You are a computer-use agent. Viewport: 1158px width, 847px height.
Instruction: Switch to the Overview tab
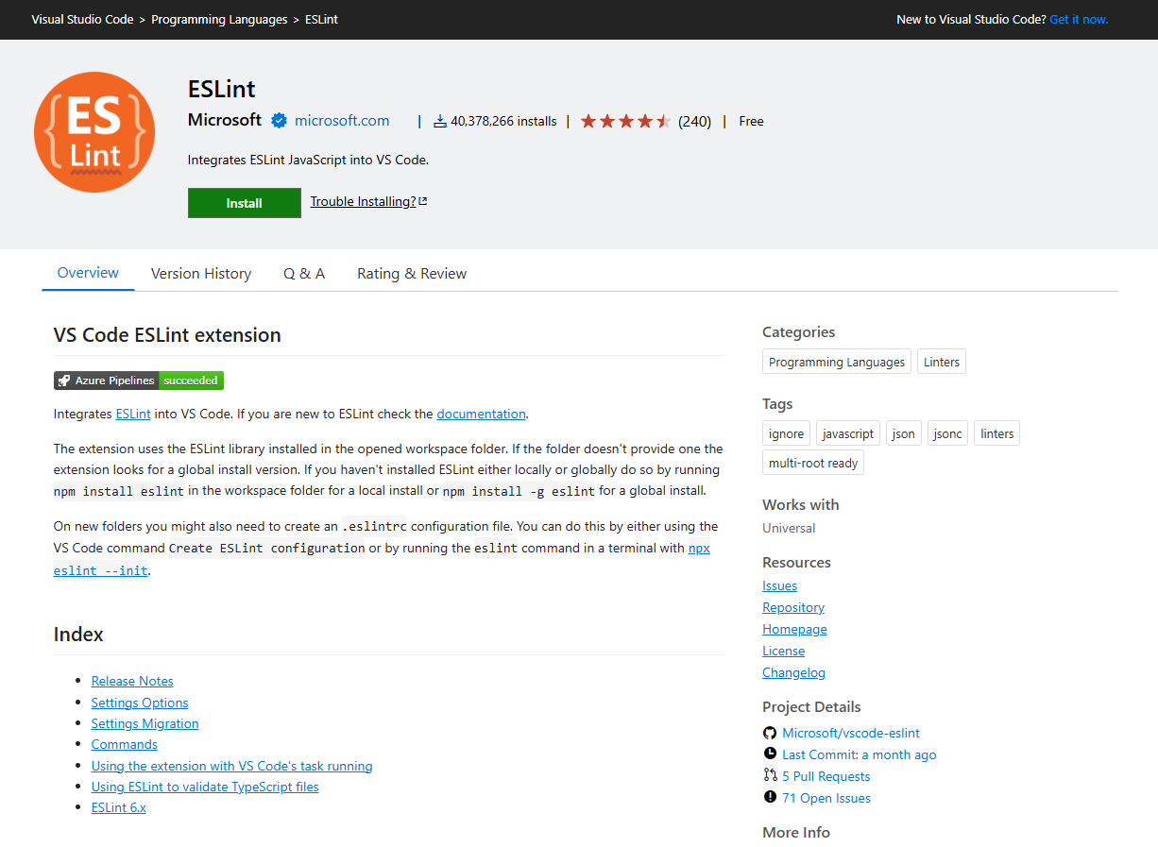pyautogui.click(x=88, y=273)
